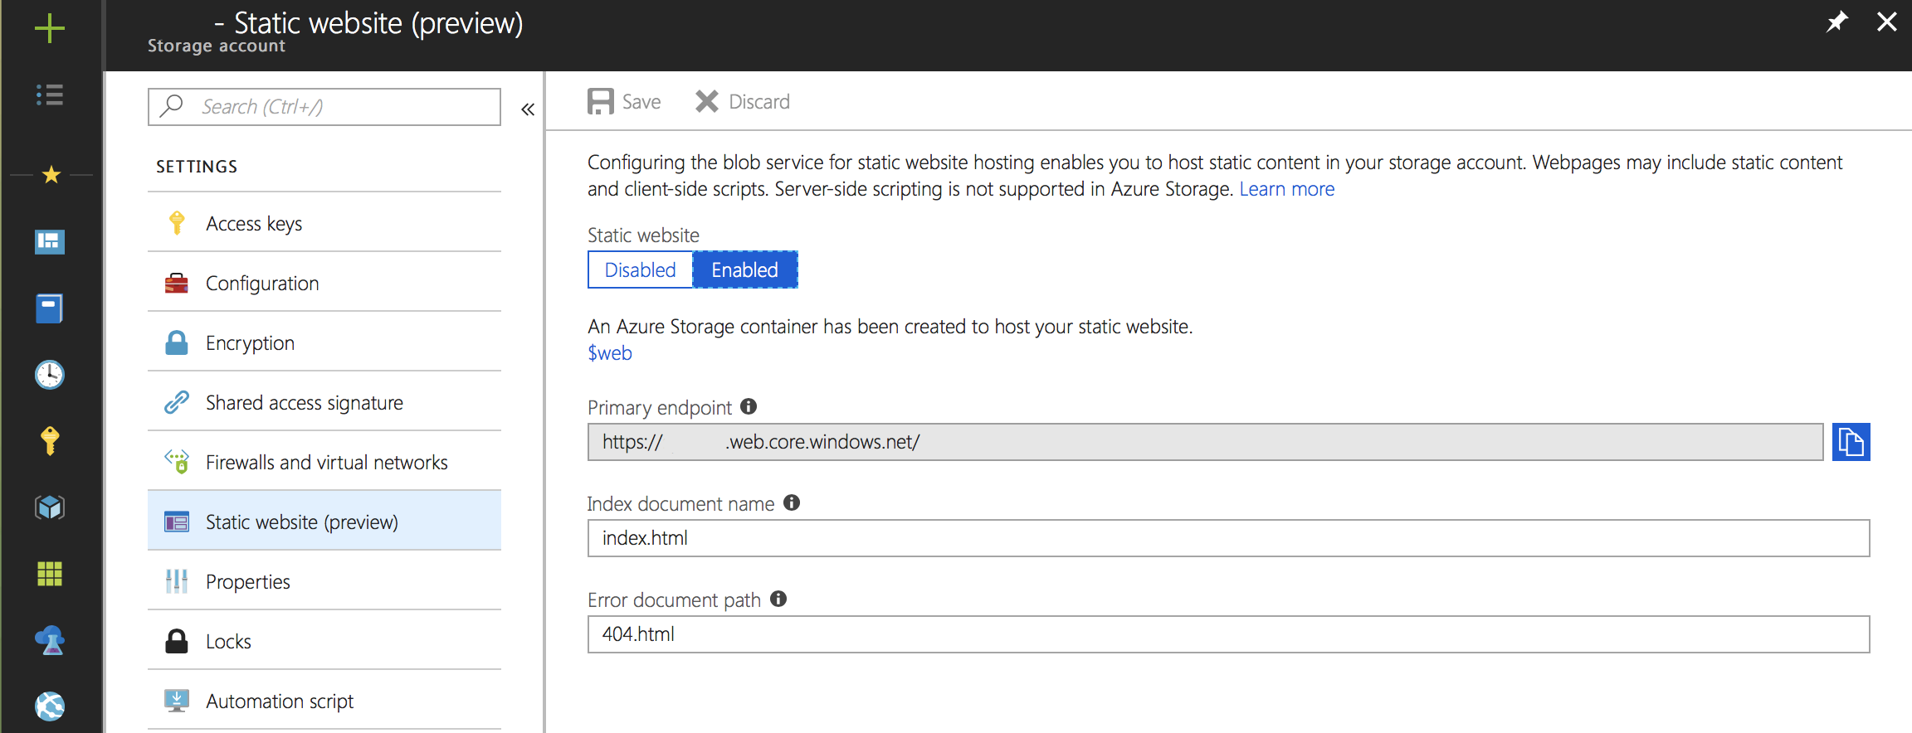Open the blue cloud-and-flask icon in the left sidebar
1912x733 pixels.
pyautogui.click(x=50, y=640)
